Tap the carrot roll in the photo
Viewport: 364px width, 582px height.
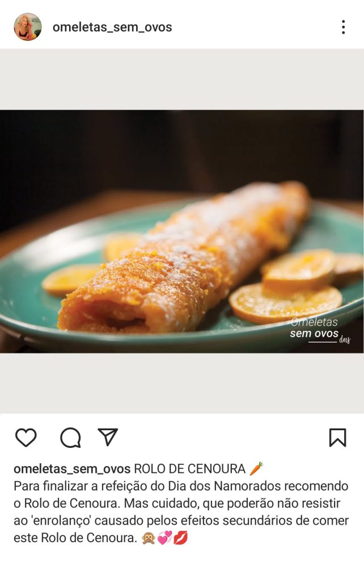[x=184, y=260]
